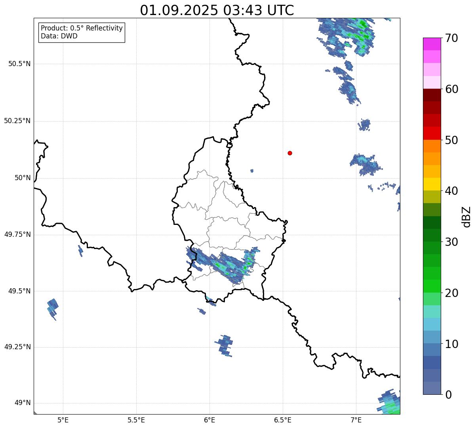The width and height of the screenshot is (476, 428).
Task: Click the radar echo near 7°E just above 50°N
Action: (366, 164)
